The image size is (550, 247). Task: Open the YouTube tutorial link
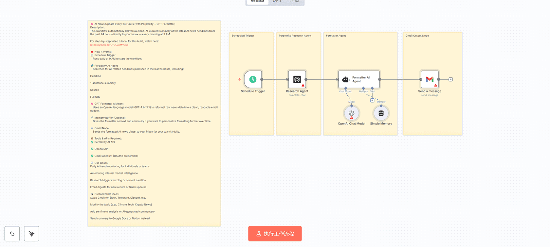coord(109,45)
